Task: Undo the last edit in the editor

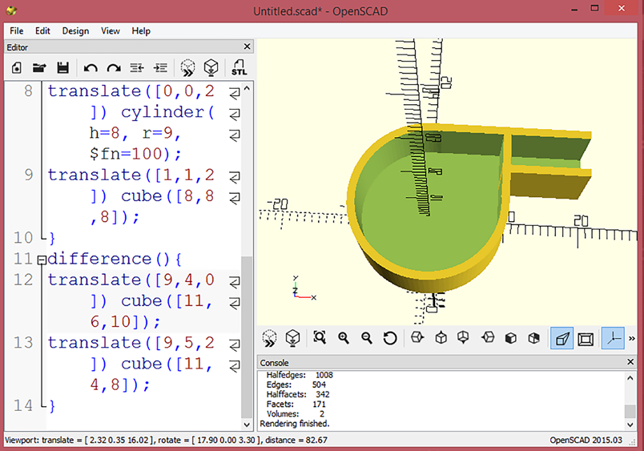Action: (x=91, y=68)
